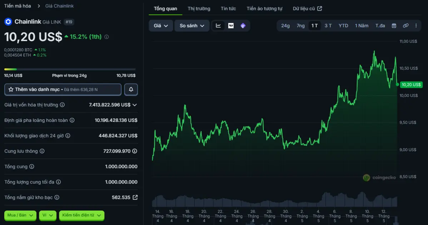Select the 1 T time range

pyautogui.click(x=314, y=26)
